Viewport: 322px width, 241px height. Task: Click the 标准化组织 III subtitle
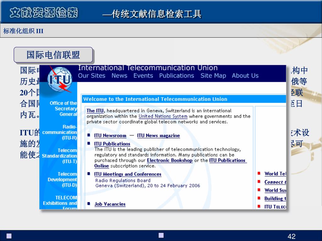coord(23,31)
